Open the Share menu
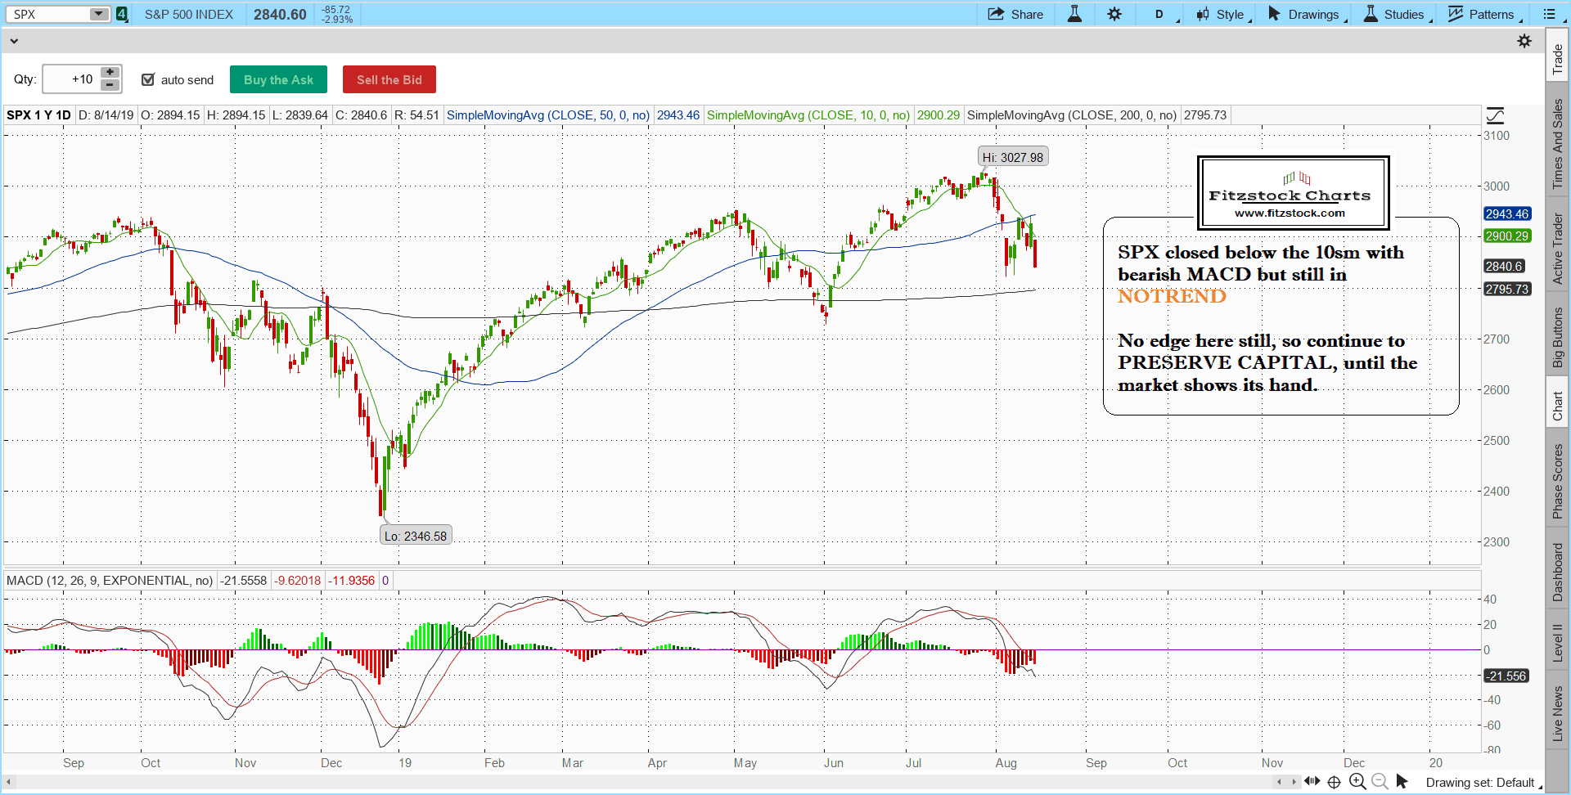1571x795 pixels. pyautogui.click(x=1015, y=14)
